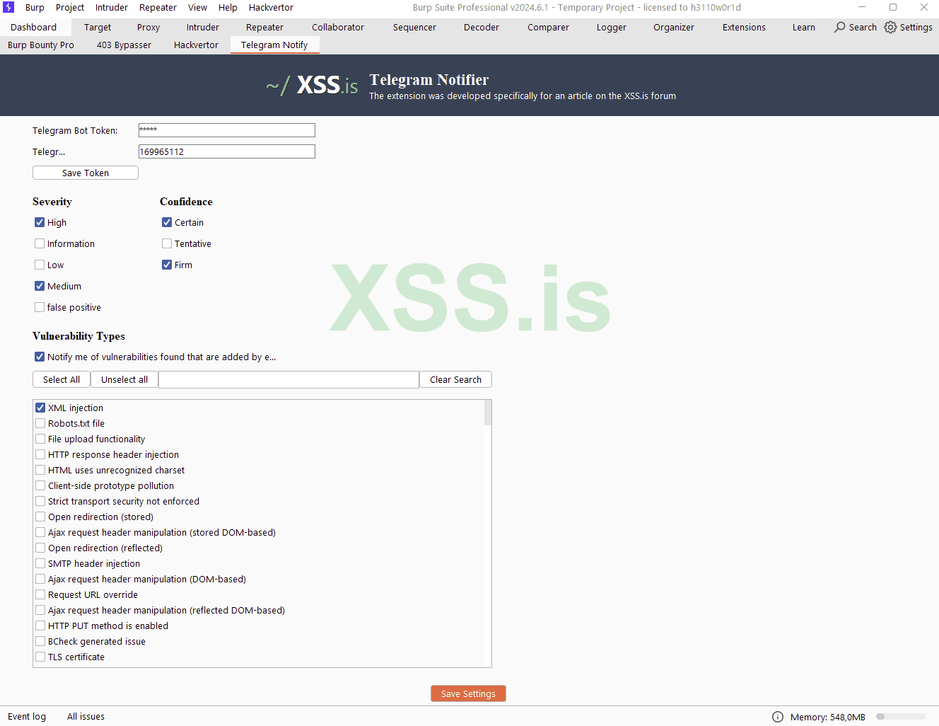
Task: Open the Event log
Action: (27, 716)
